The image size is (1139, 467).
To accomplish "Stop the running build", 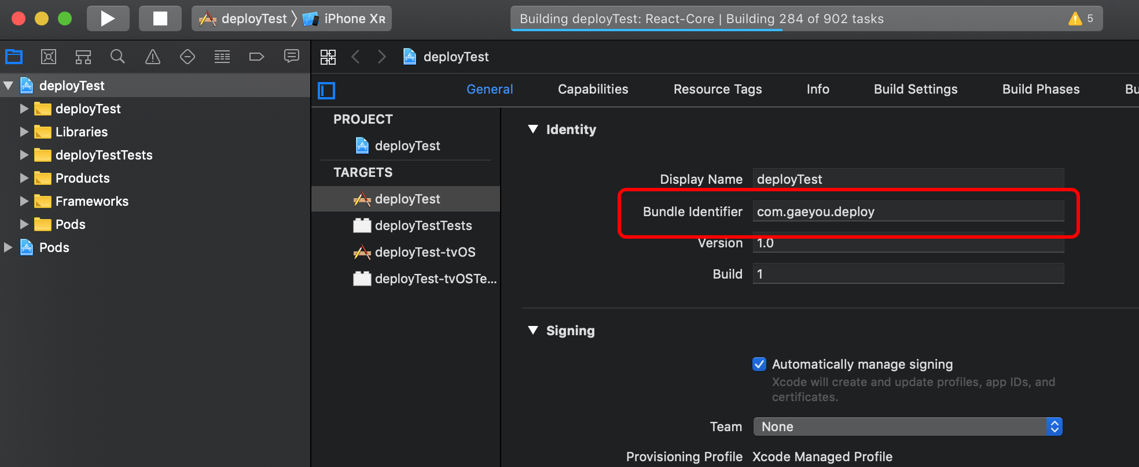I will coord(160,18).
